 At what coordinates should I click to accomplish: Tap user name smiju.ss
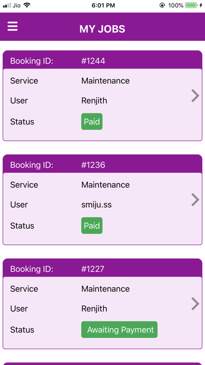click(x=96, y=205)
